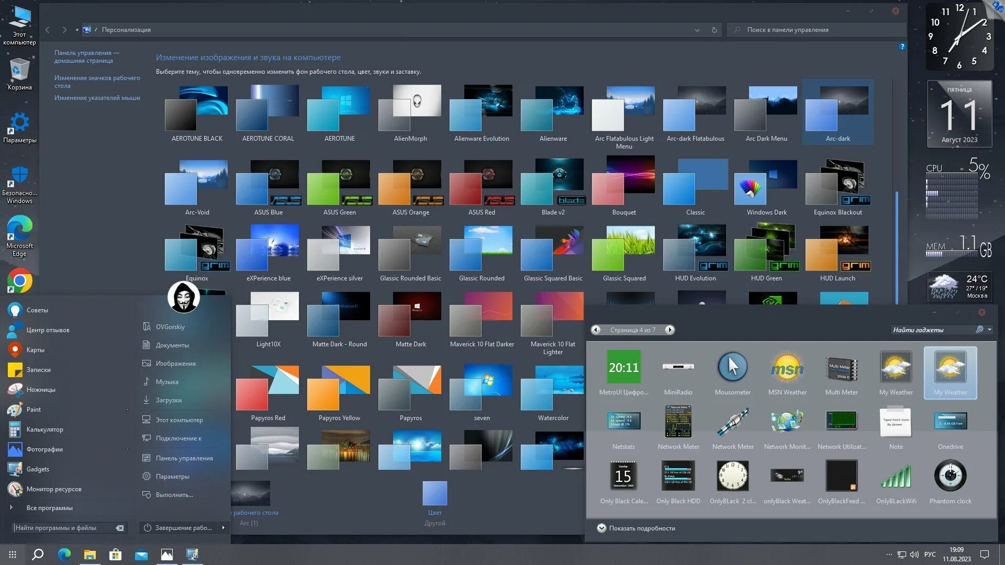Open the MetroUI digital clock gadget
The image size is (1005, 565).
(623, 367)
